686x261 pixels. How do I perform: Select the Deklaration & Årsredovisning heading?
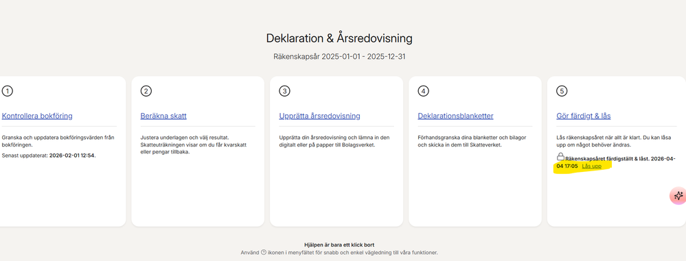click(x=339, y=38)
